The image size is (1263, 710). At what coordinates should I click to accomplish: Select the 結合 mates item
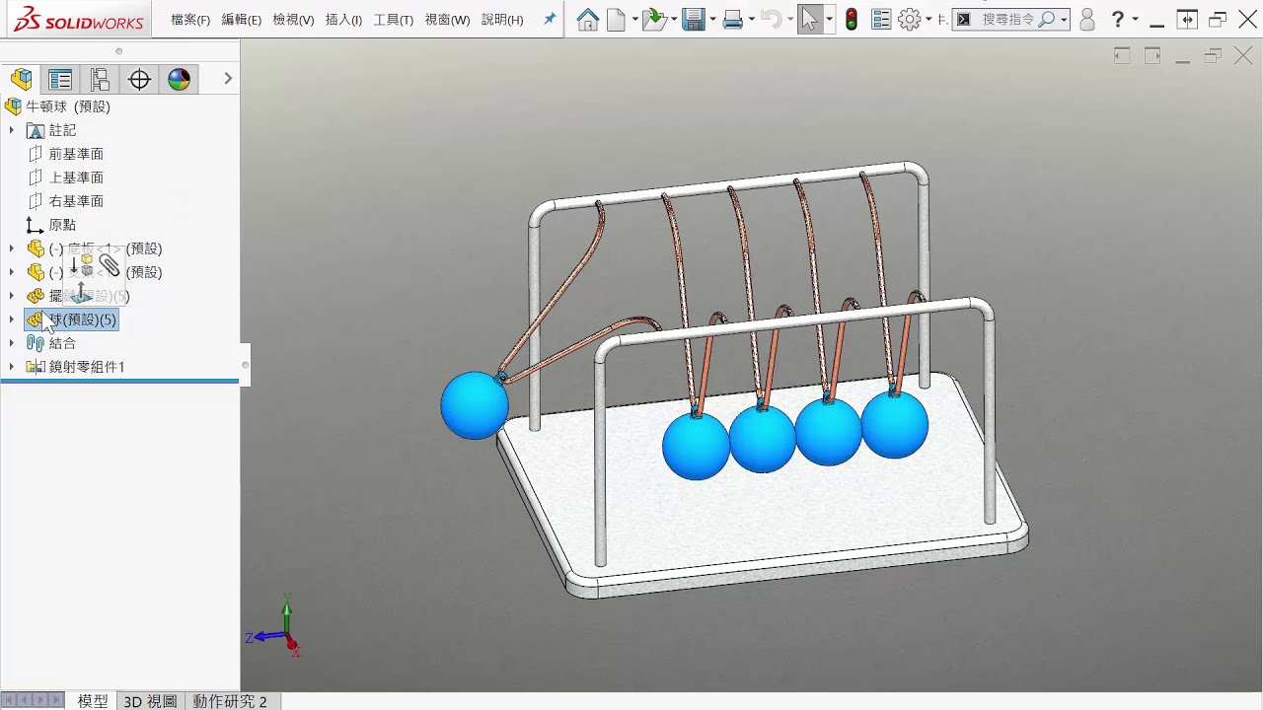click(62, 343)
